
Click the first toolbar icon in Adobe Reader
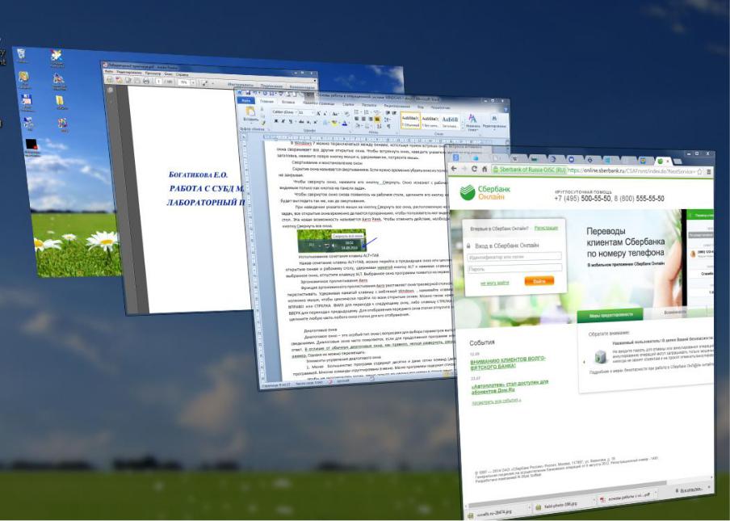pyautogui.click(x=110, y=80)
